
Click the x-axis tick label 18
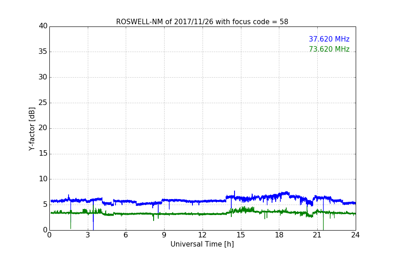[279, 235]
